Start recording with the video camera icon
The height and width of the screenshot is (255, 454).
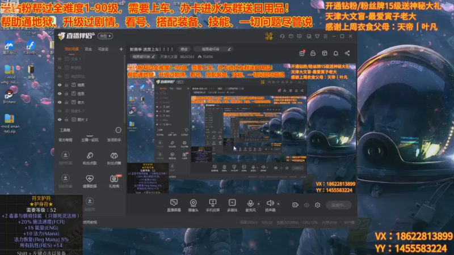click(x=295, y=205)
